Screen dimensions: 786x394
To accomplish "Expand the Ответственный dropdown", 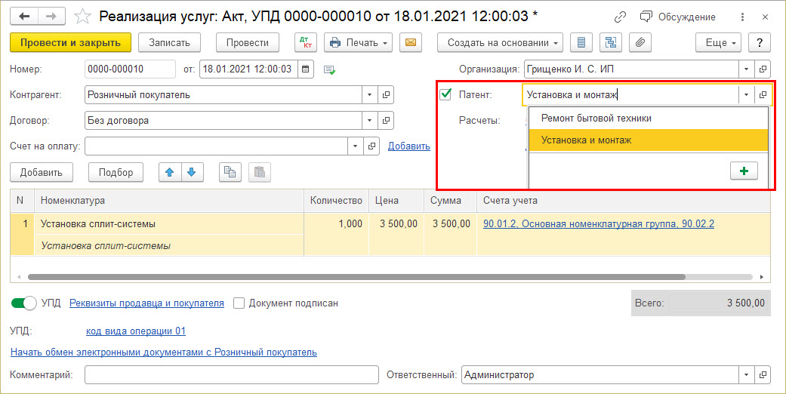I will pyautogui.click(x=747, y=375).
